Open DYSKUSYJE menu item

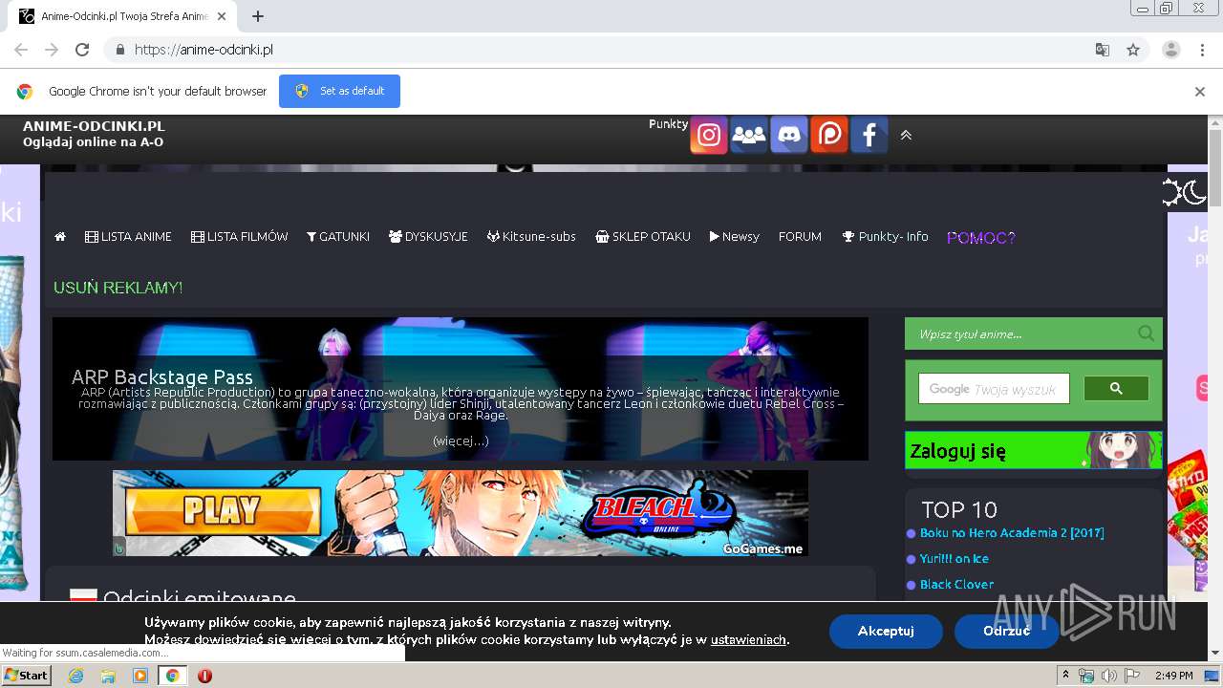click(x=428, y=236)
